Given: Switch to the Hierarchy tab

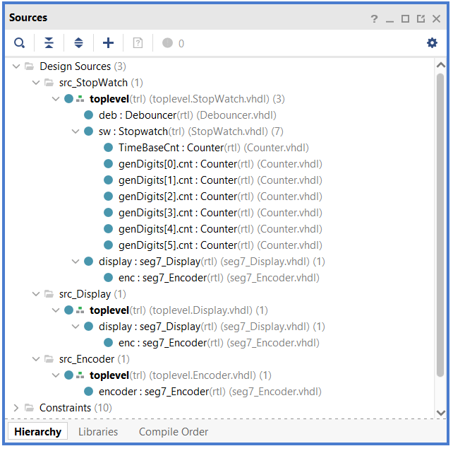Looking at the screenshot, I should tap(38, 432).
